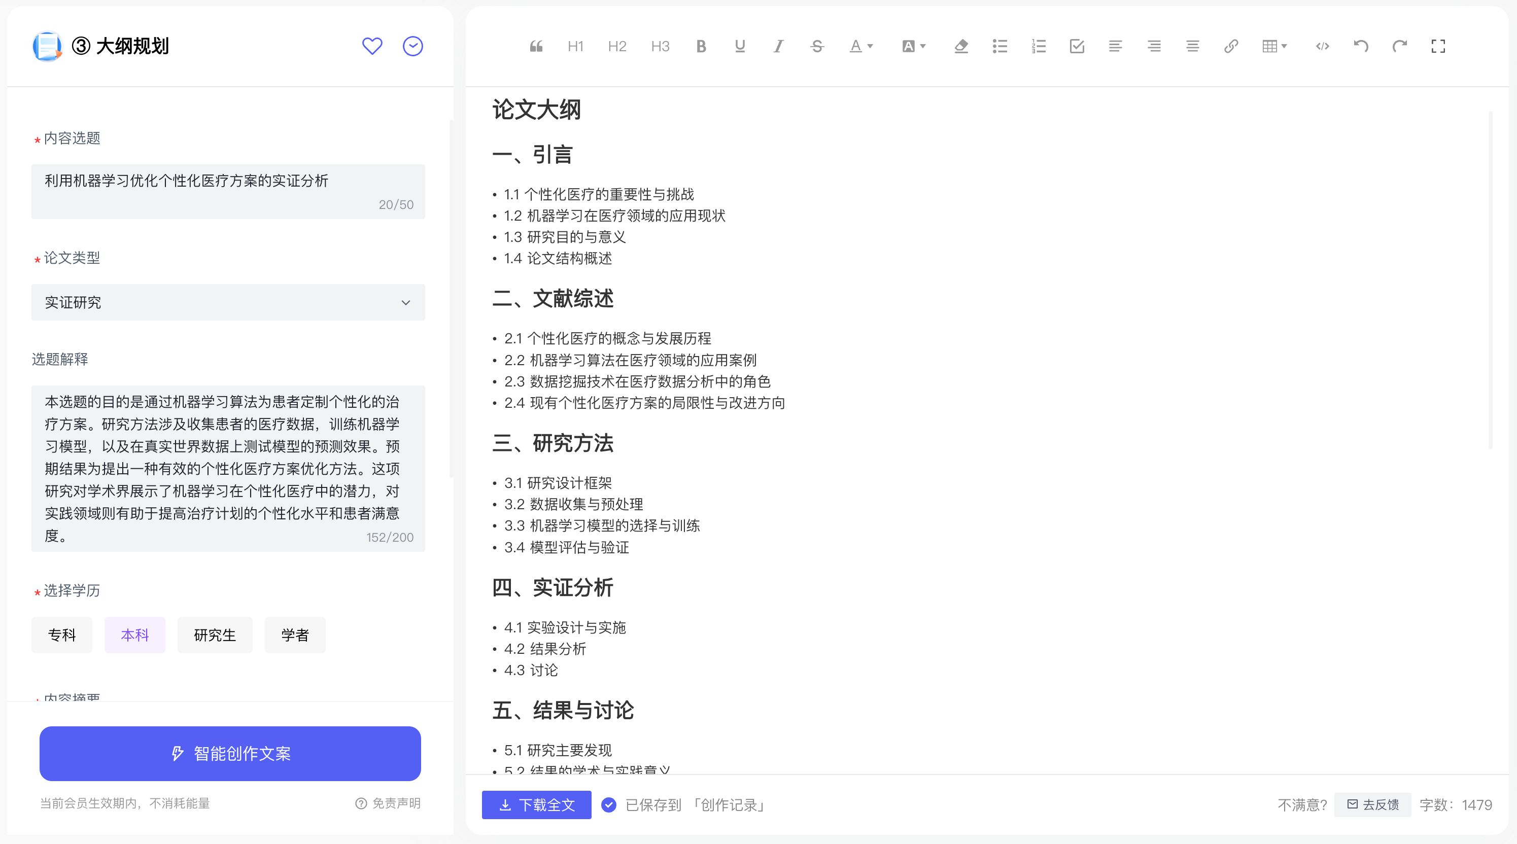The image size is (1517, 844).
Task: Open the font color dropdown
Action: (860, 47)
